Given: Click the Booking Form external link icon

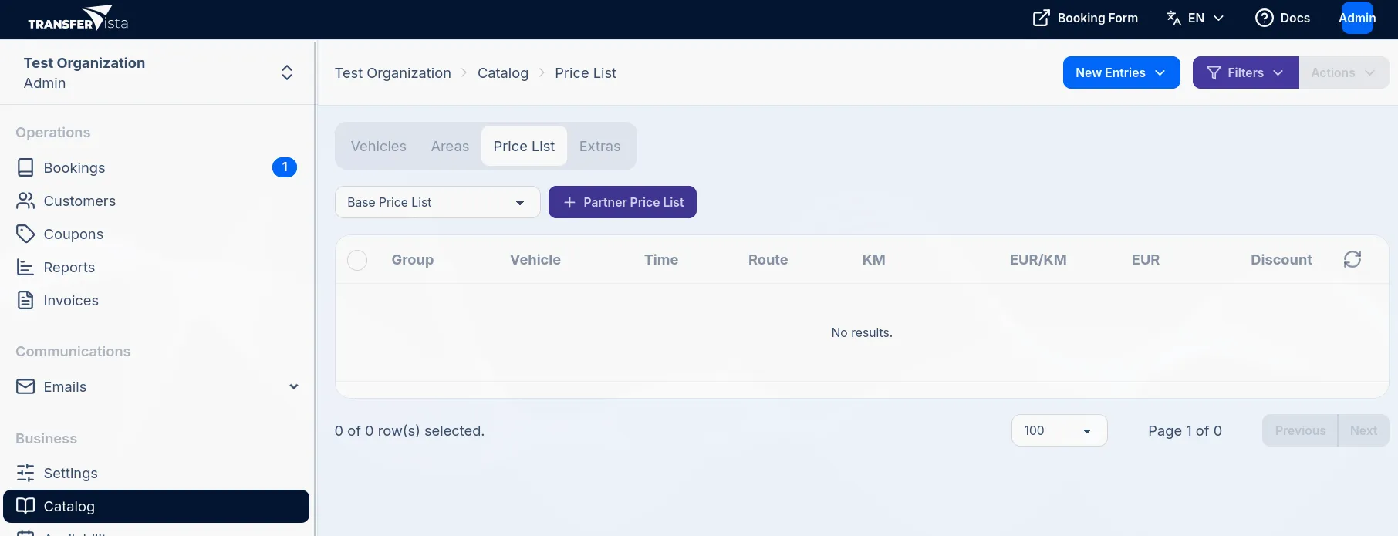Looking at the screenshot, I should point(1041,18).
